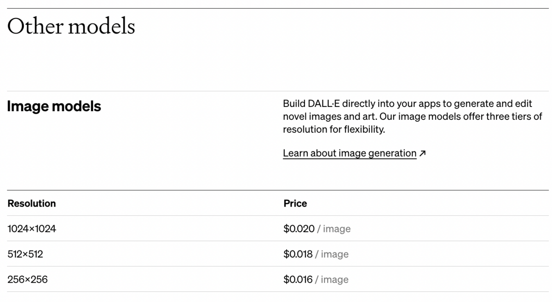Viewport: 552px width, 302px height.
Task: Click the $0.018 per image price
Action: pyautogui.click(x=316, y=254)
